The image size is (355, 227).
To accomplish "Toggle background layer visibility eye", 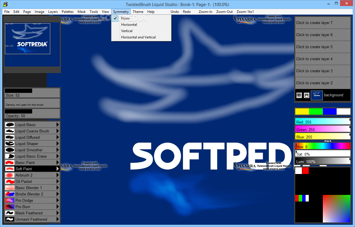I will coord(299,95).
